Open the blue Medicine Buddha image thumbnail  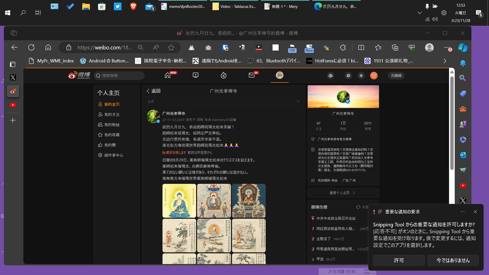(179, 200)
